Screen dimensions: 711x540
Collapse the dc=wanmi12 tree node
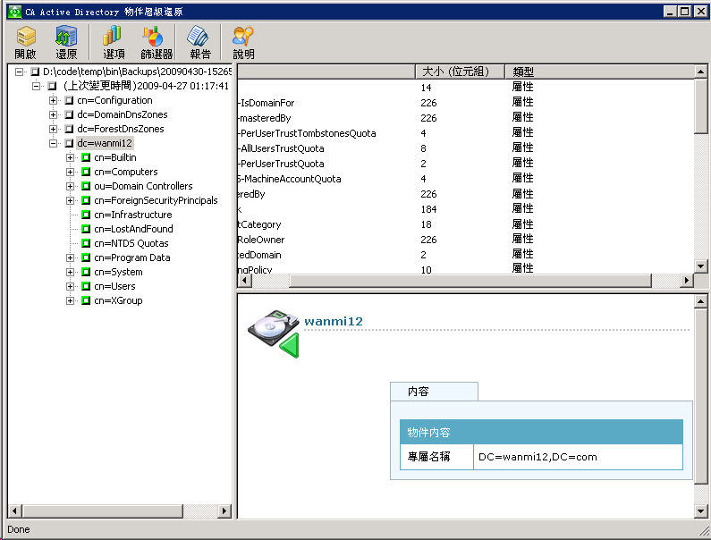pyautogui.click(x=54, y=144)
